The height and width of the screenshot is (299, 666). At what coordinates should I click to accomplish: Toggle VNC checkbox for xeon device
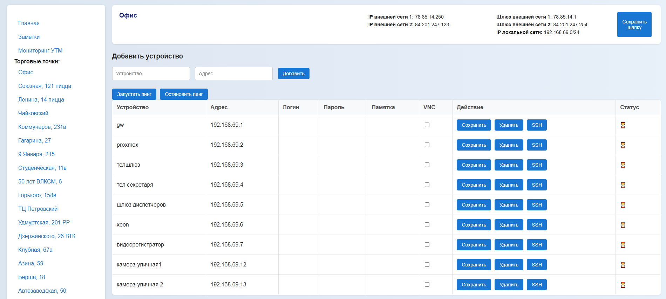427,224
